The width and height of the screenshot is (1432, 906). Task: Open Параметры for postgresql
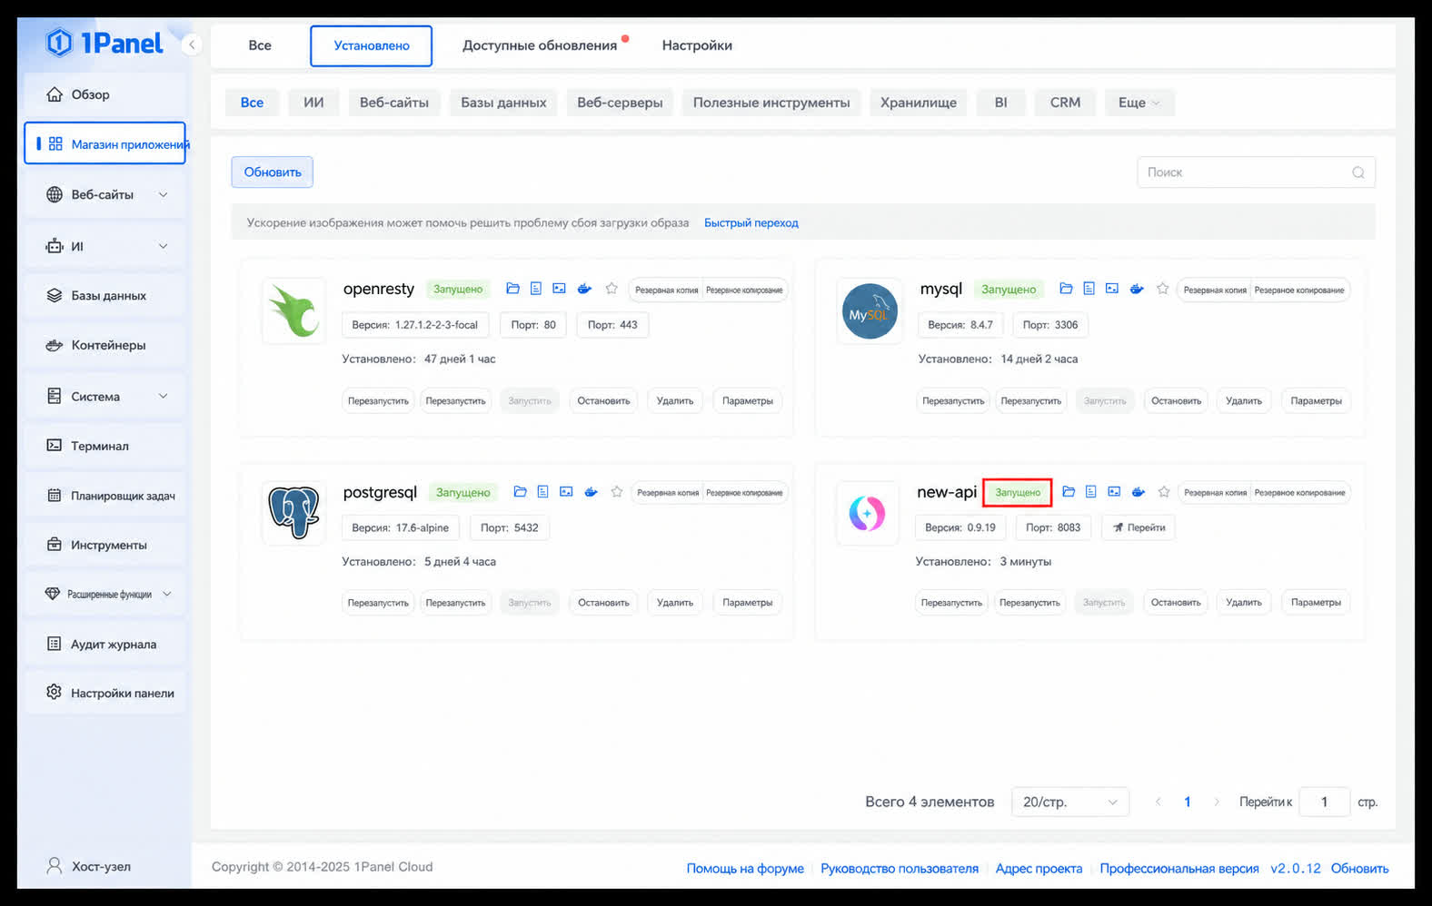(x=748, y=603)
